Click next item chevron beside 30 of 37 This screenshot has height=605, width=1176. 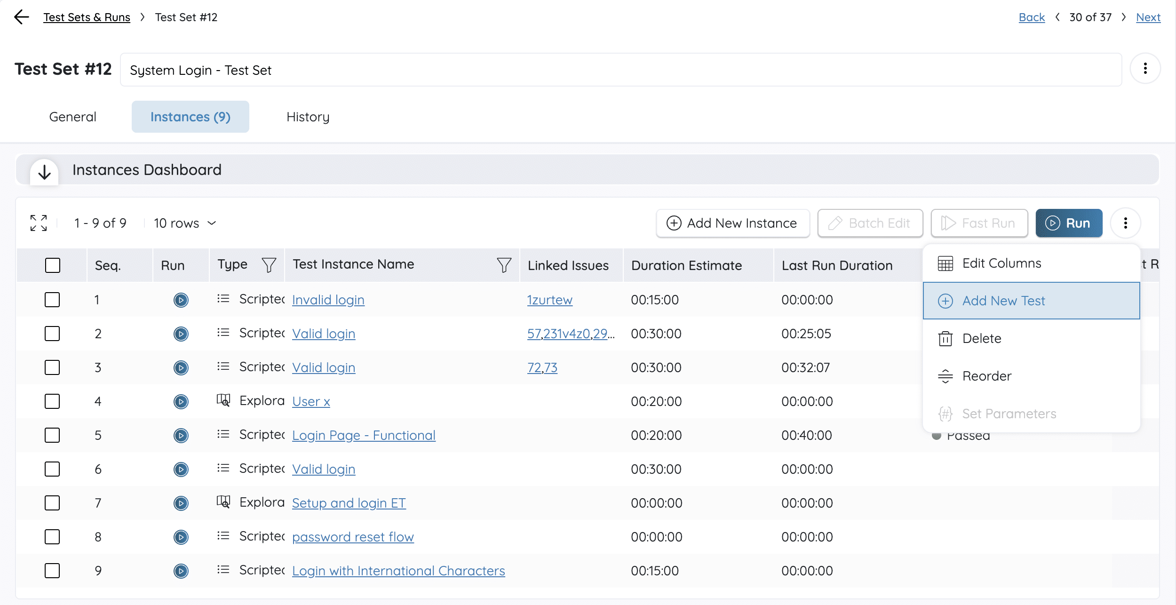(x=1123, y=17)
